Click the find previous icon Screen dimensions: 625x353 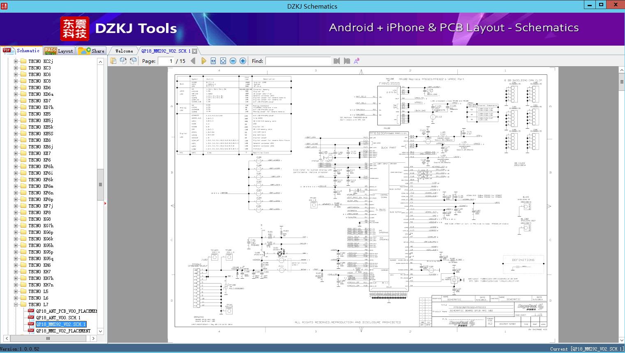point(337,61)
